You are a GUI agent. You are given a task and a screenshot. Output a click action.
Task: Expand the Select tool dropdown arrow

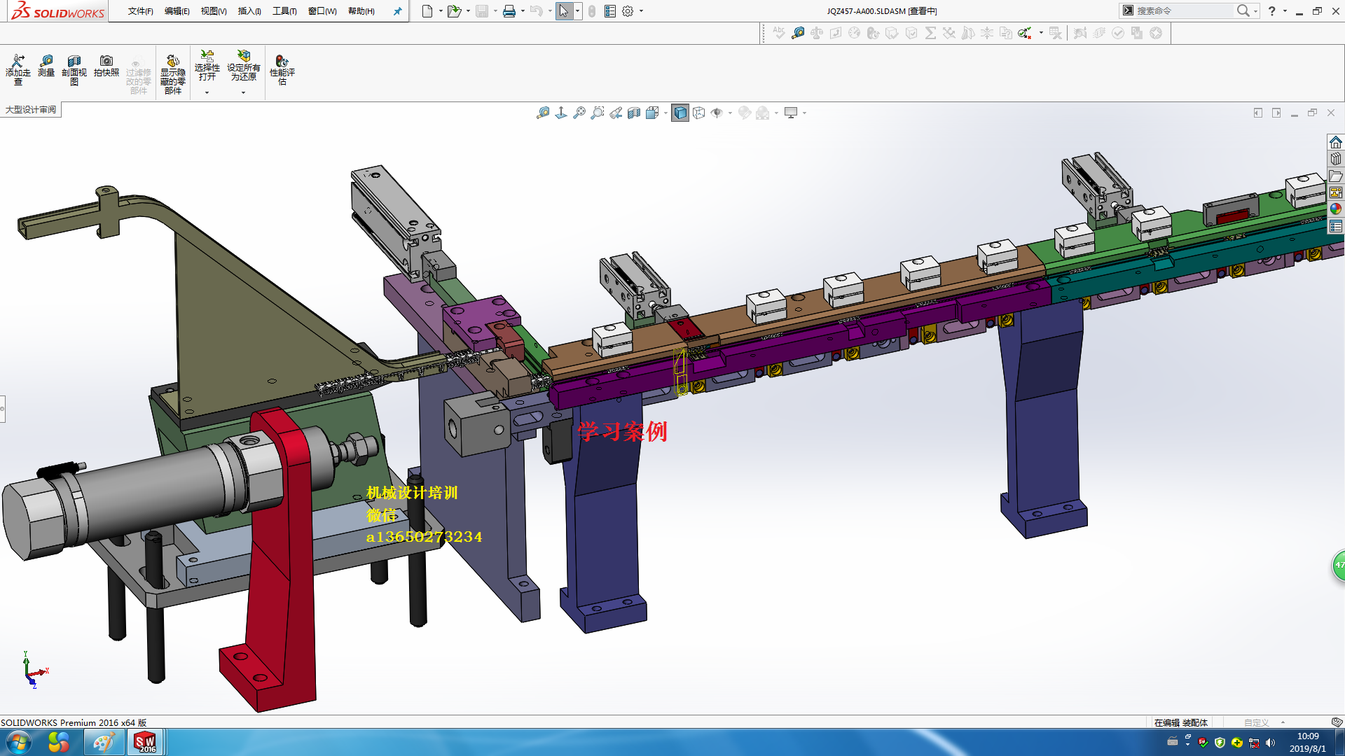pos(577,11)
